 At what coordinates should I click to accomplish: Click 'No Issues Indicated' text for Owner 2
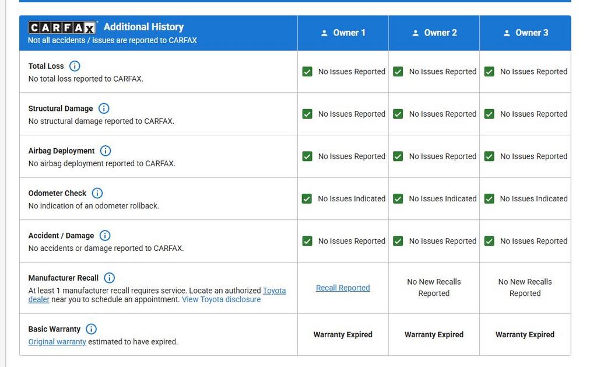click(443, 198)
